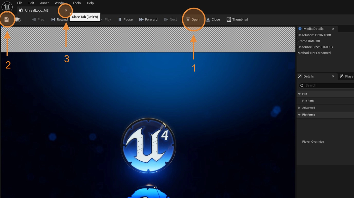Click the Open media button
354x198 pixels.
pyautogui.click(x=193, y=19)
